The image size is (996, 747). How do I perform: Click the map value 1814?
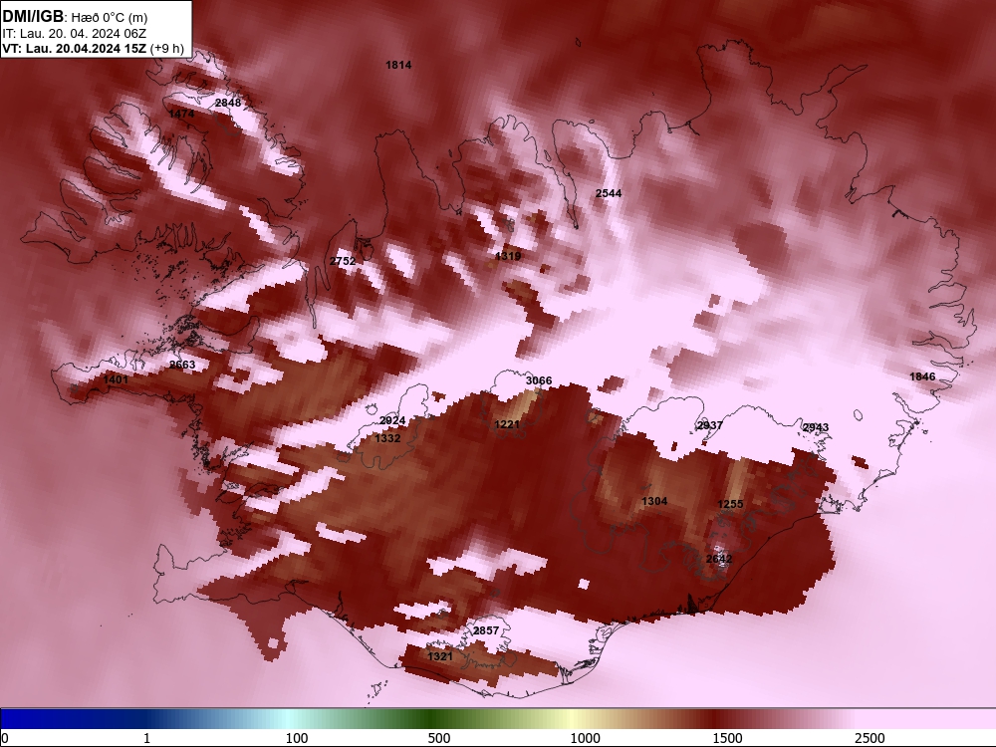coord(398,65)
